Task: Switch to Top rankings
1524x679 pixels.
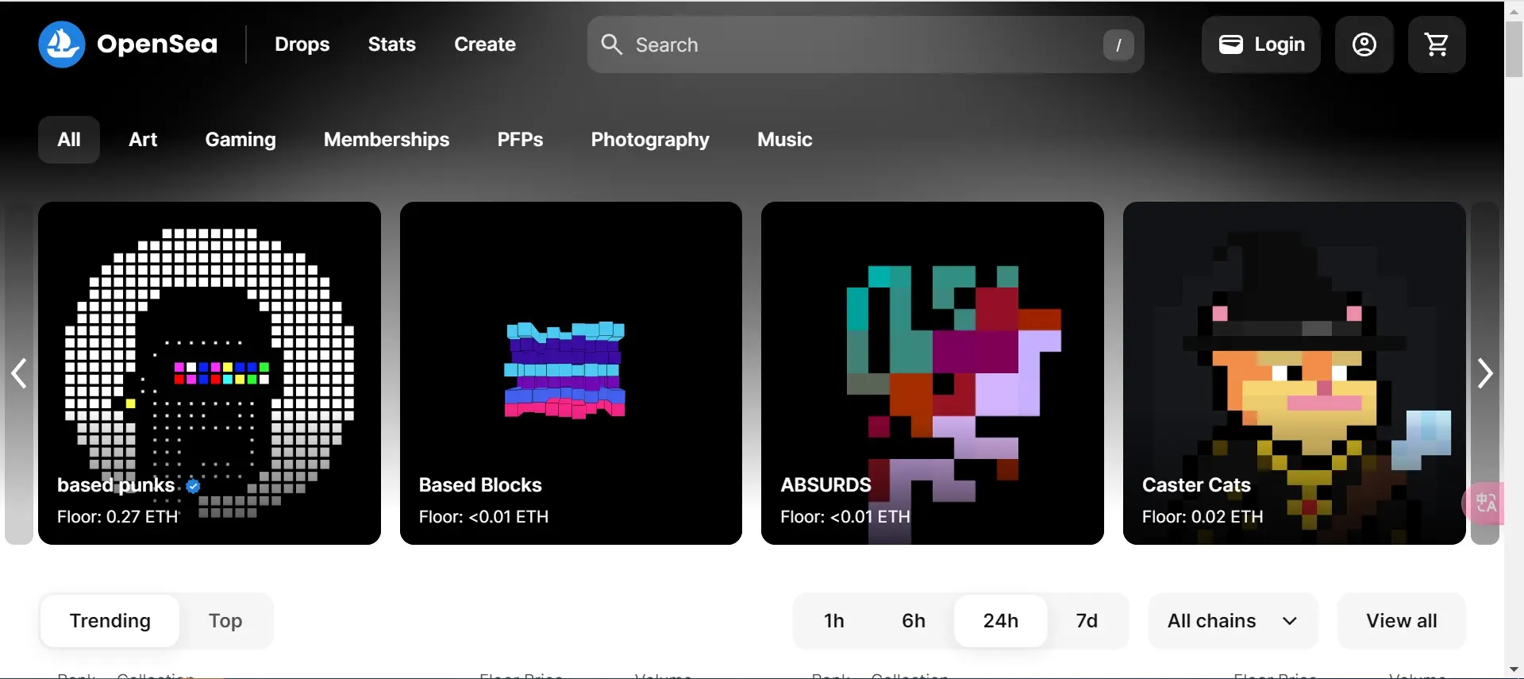Action: [x=225, y=621]
